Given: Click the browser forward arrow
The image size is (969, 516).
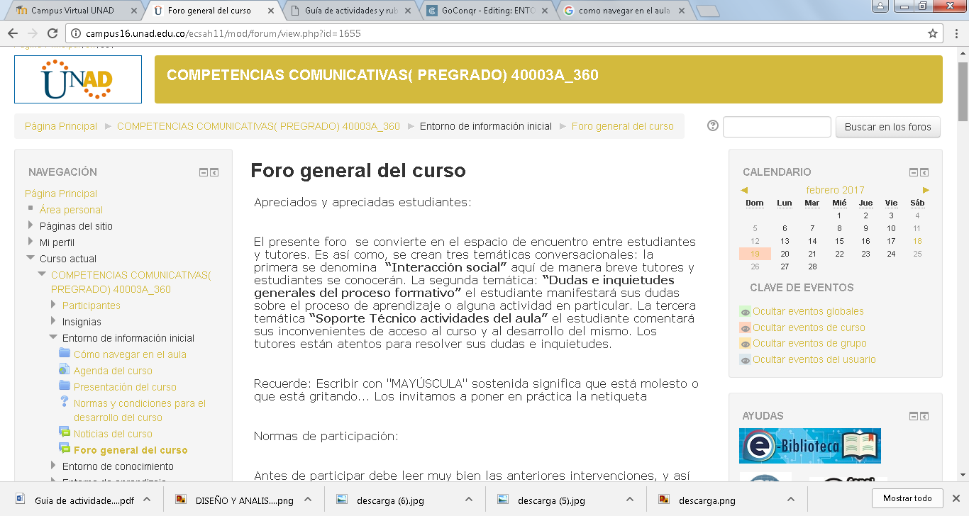Looking at the screenshot, I should 33,33.
